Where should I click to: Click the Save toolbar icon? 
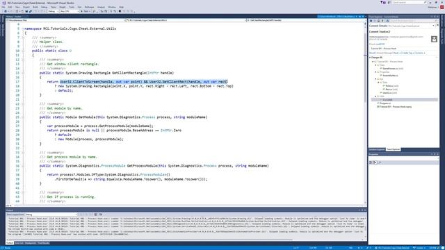(x=26, y=11)
